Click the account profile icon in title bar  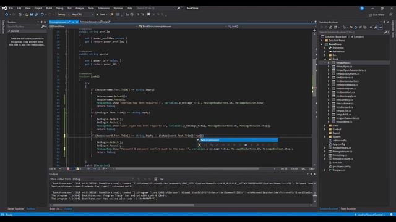(362, 8)
